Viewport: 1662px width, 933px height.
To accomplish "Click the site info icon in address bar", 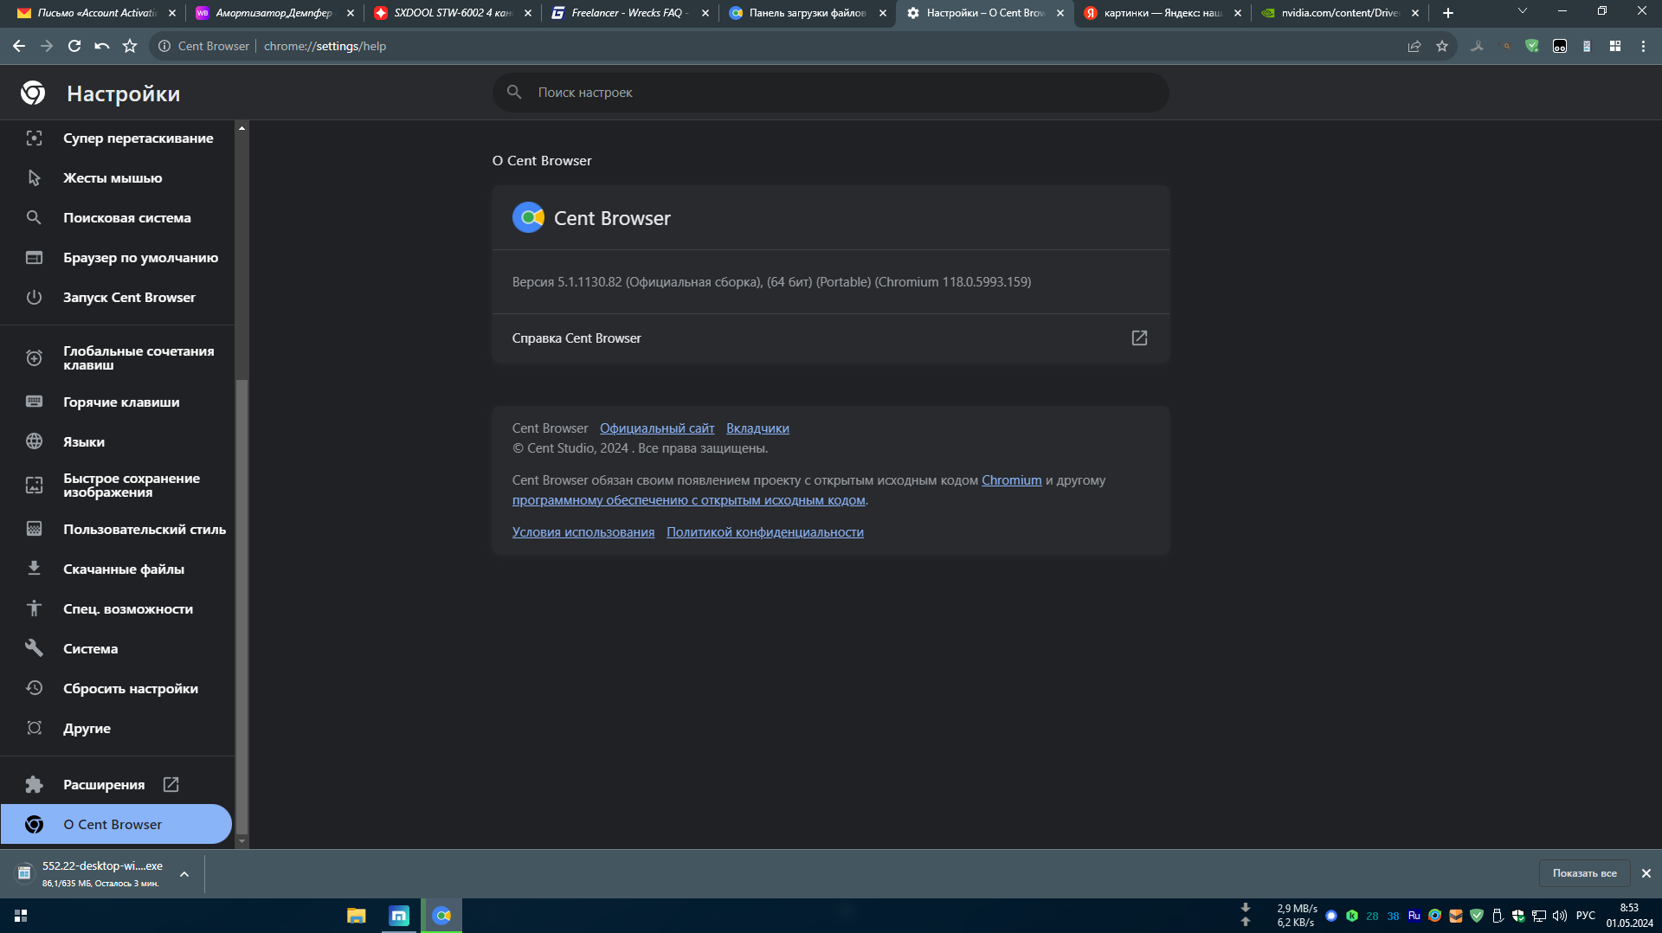I will coord(164,46).
